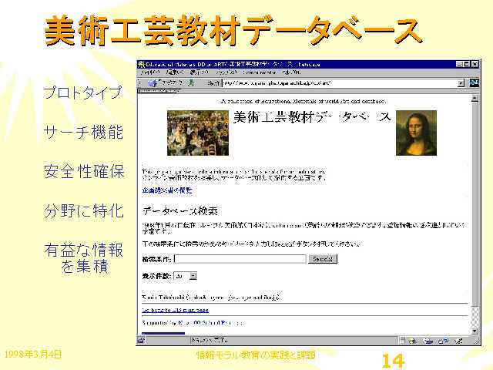Click the English subtitle line above the page heading
The width and height of the screenshot is (493, 370).
point(303,101)
